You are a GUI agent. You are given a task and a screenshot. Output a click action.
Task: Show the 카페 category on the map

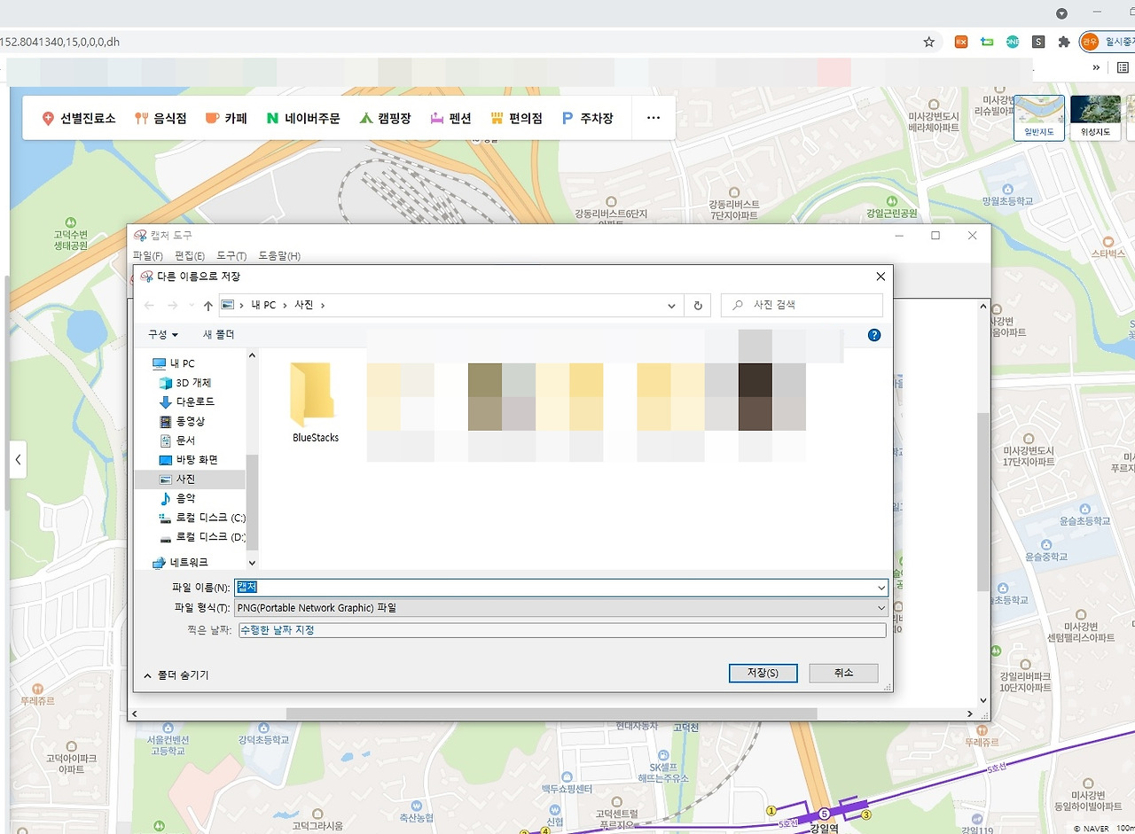pos(226,118)
